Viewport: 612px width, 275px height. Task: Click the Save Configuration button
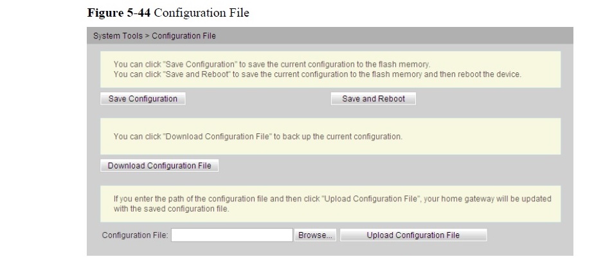click(143, 99)
